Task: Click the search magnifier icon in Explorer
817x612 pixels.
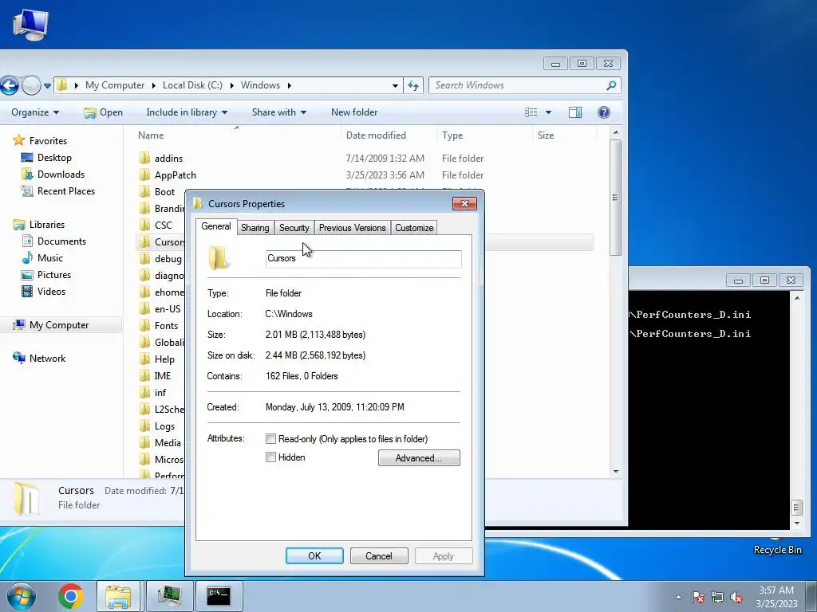Action: point(612,84)
